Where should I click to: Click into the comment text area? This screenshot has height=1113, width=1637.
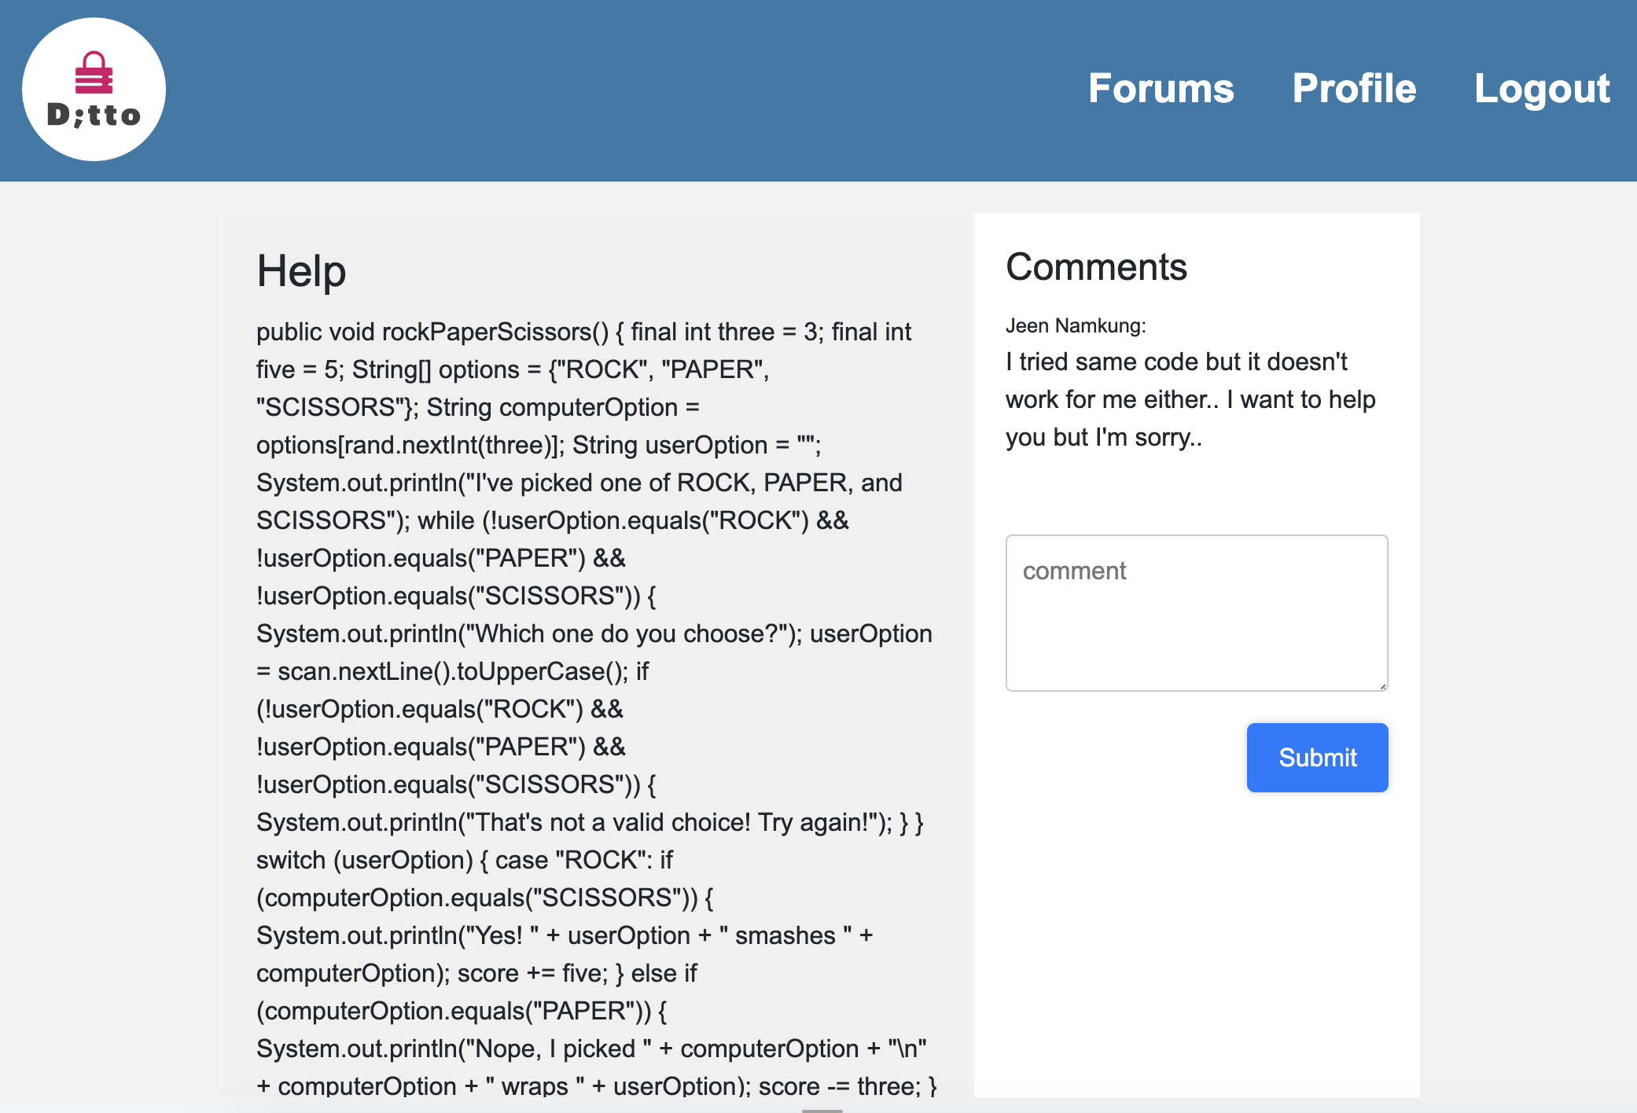[1196, 613]
